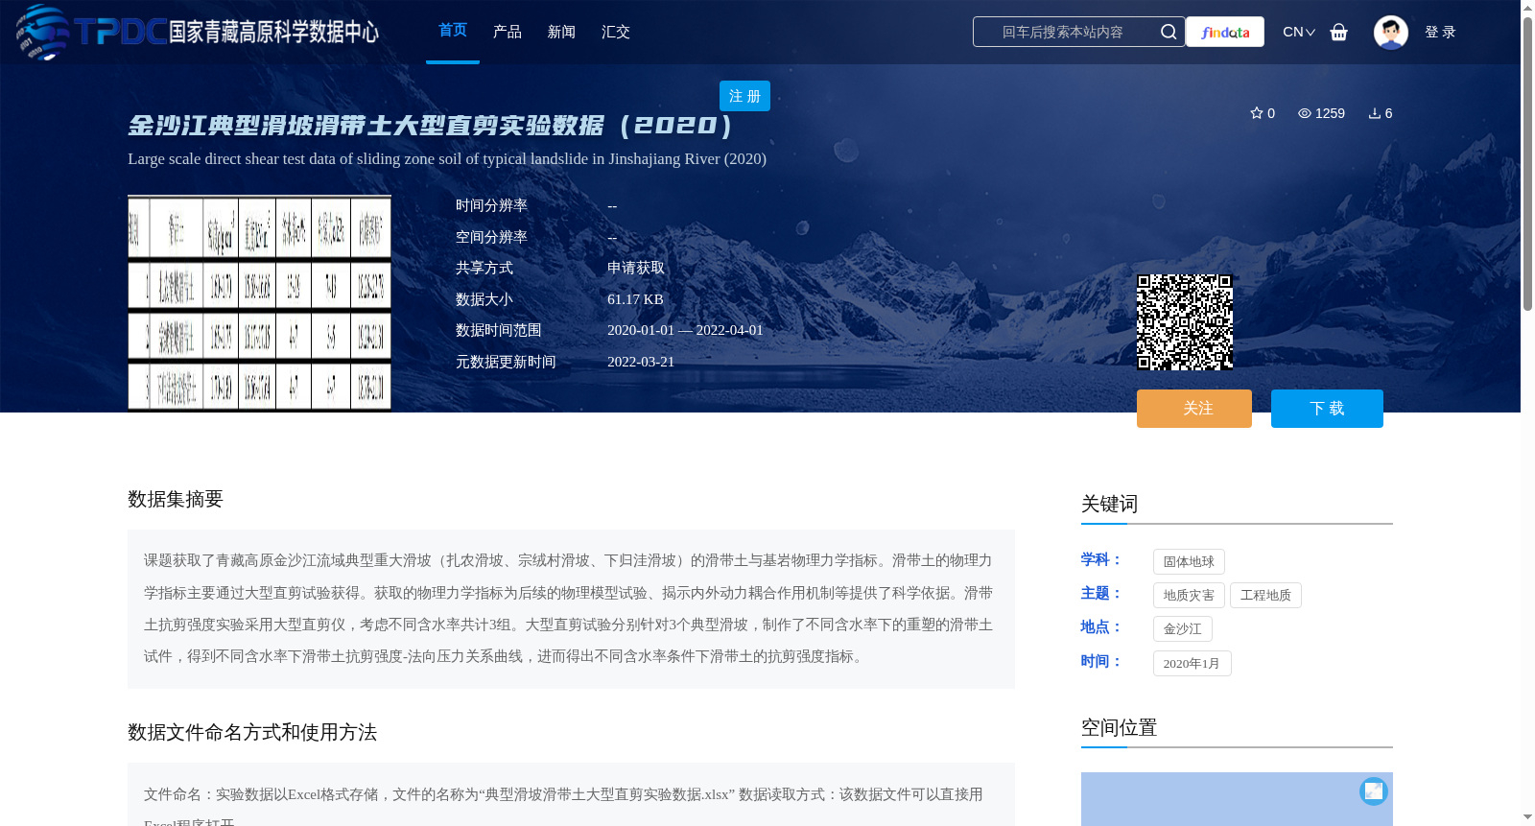Click the search magnifier icon
This screenshot has height=826, width=1535.
coord(1168,32)
